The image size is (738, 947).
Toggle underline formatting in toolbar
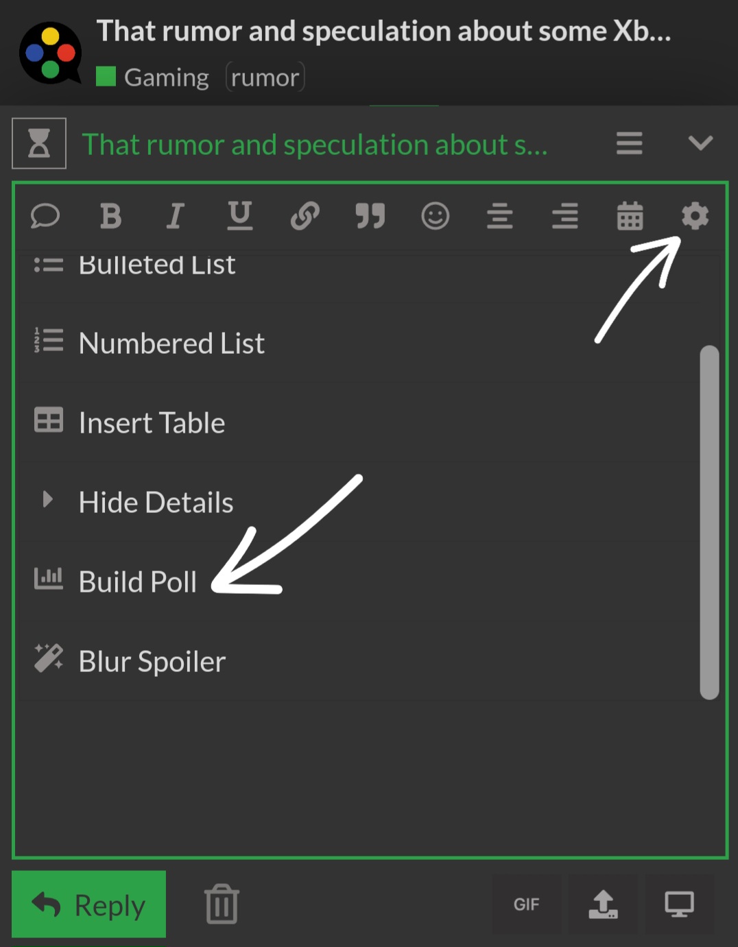pyautogui.click(x=239, y=216)
